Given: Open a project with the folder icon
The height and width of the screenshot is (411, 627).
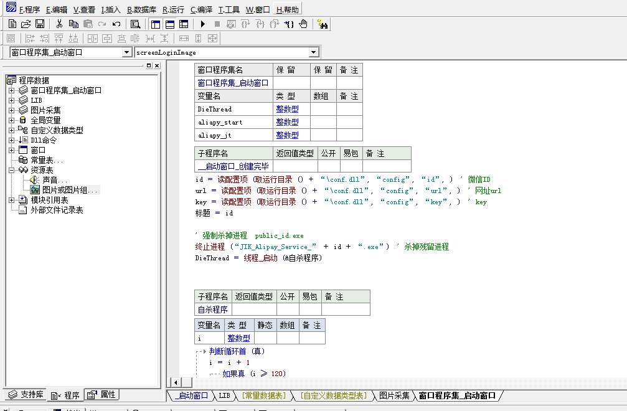Looking at the screenshot, I should point(26,24).
